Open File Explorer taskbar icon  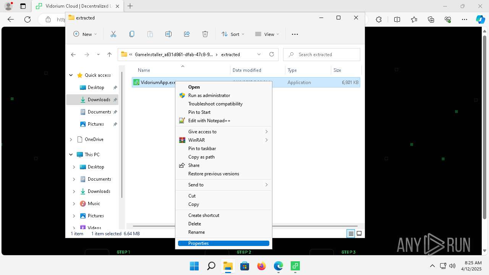click(228, 266)
